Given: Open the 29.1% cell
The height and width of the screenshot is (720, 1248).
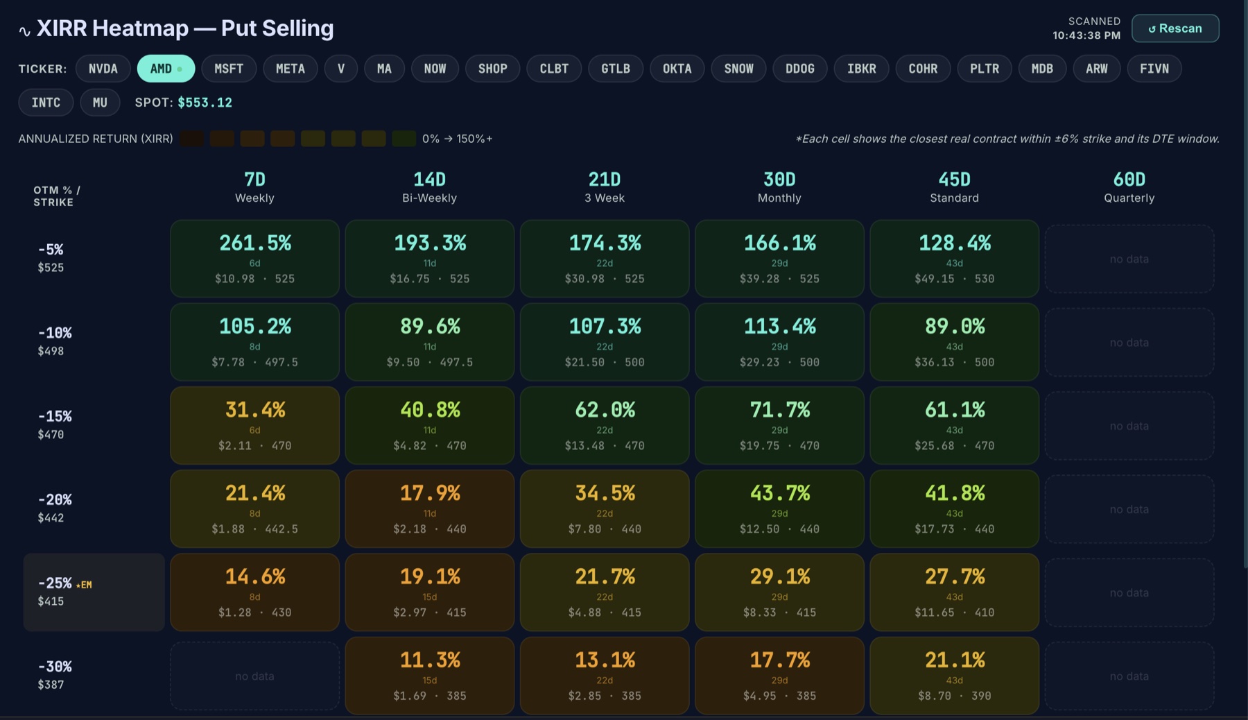Looking at the screenshot, I should (779, 592).
